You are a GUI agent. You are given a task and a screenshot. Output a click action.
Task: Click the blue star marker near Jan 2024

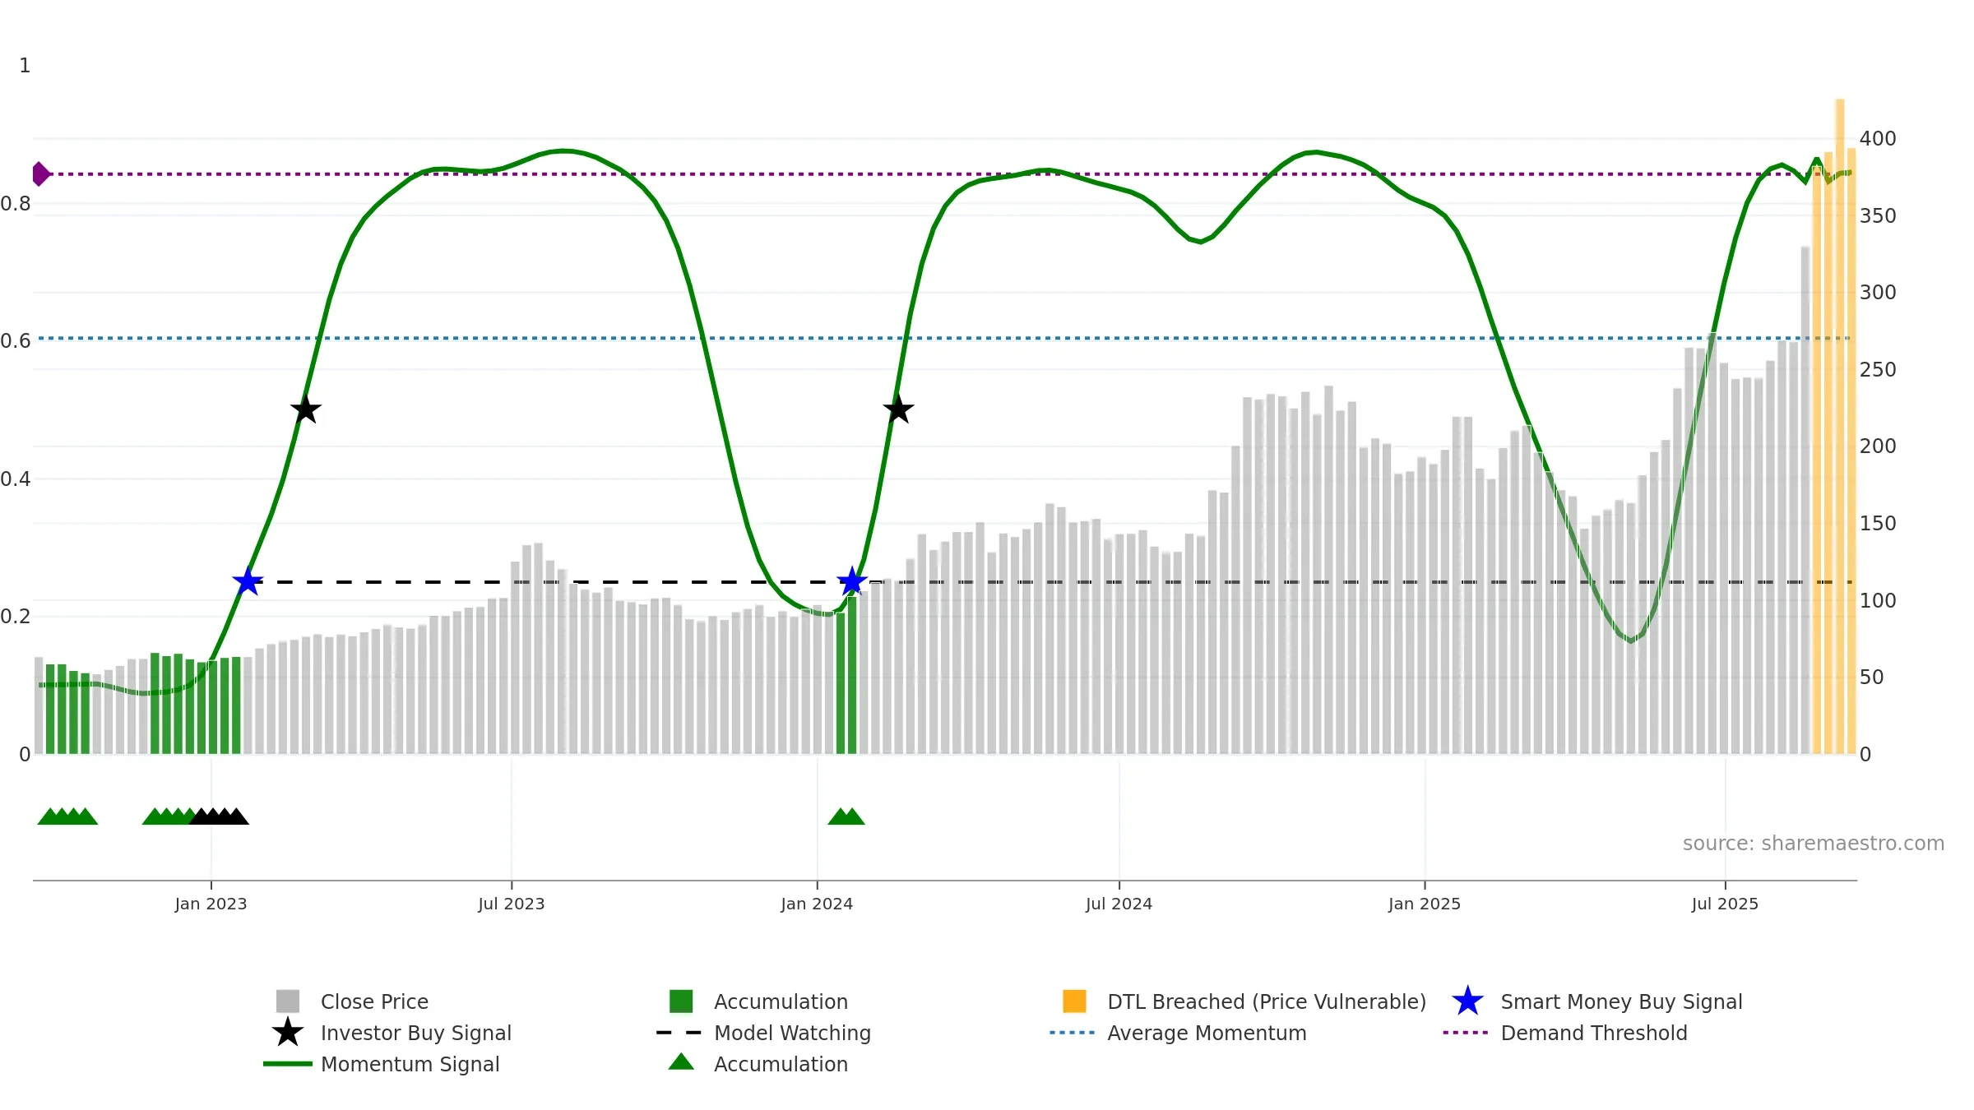(x=852, y=581)
